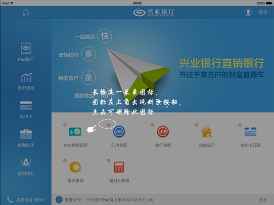Open the Pad银行 sidebar section
This screenshot has width=274, height=205.
(26, 52)
